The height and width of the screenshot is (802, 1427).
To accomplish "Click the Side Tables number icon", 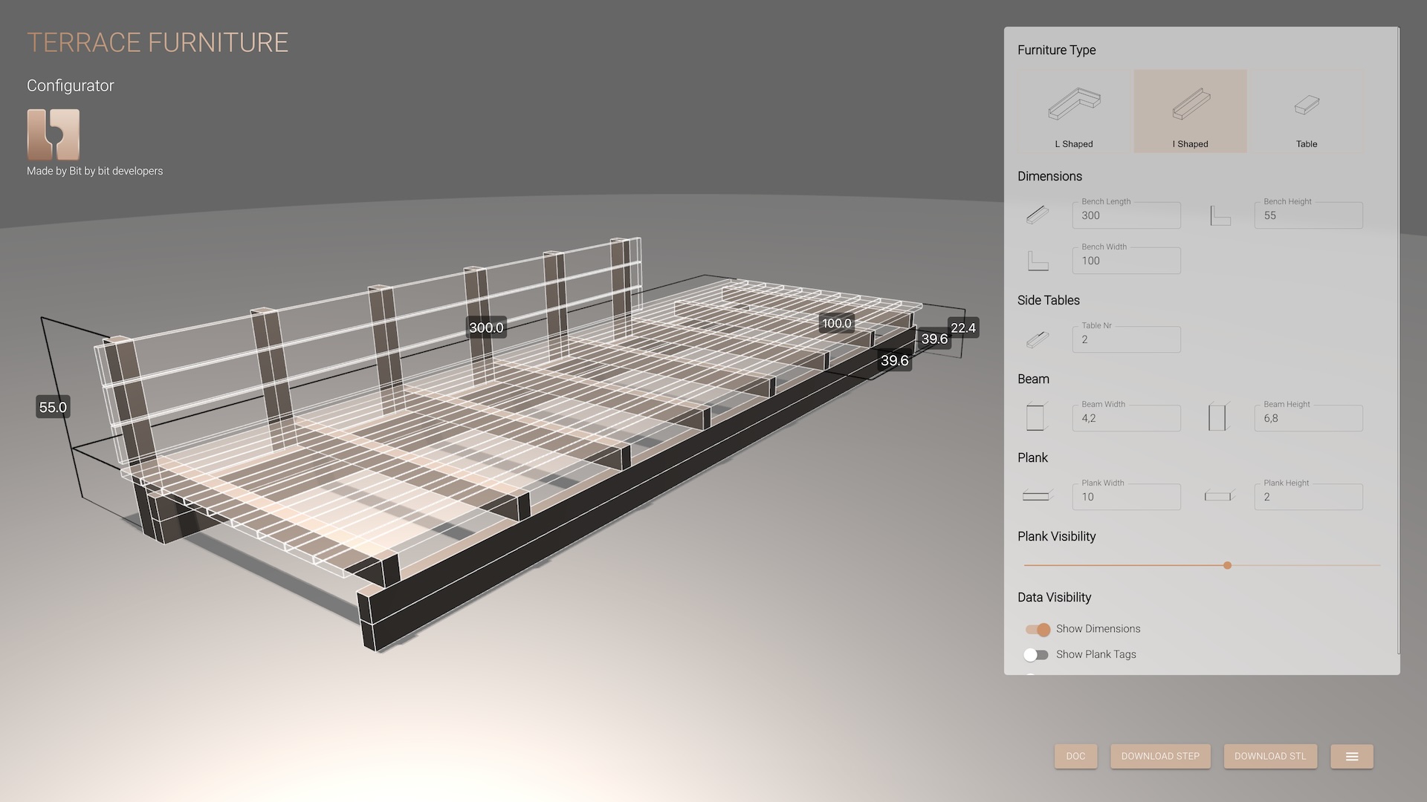I will tap(1038, 339).
